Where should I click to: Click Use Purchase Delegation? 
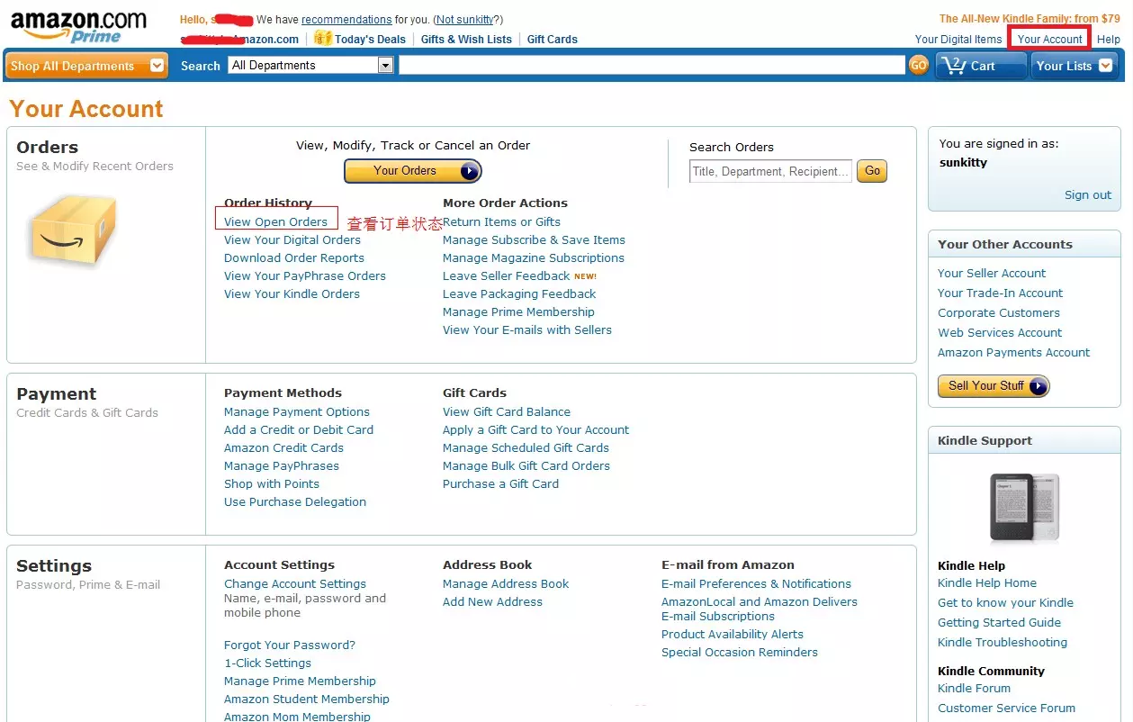click(x=295, y=501)
